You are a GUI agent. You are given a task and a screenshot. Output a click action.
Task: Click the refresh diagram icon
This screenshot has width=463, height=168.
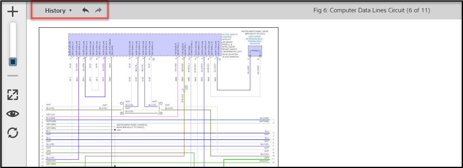[x=13, y=133]
